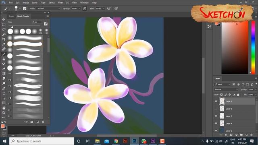Select the Hand tool
The height and width of the screenshot is (145, 258).
(4, 108)
